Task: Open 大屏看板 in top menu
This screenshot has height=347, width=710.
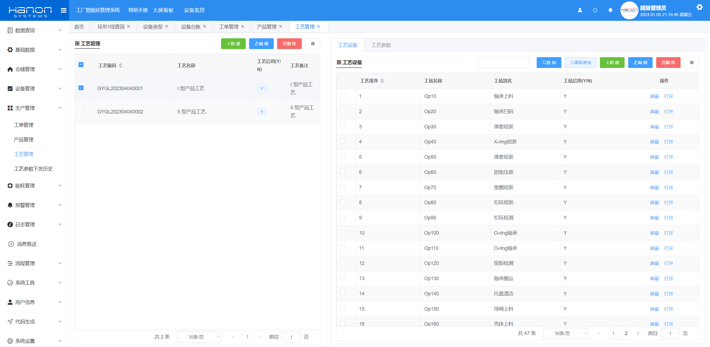Action: [163, 10]
